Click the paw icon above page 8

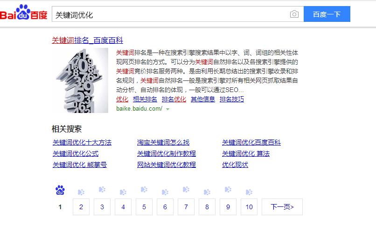click(x=207, y=192)
